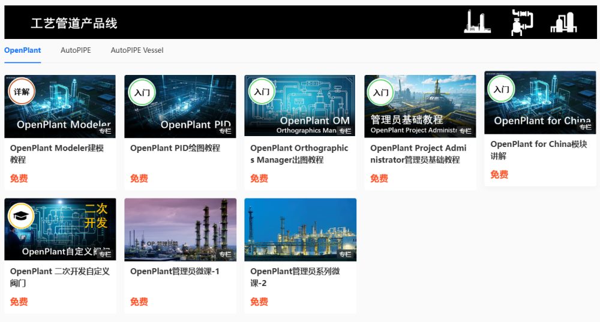Open the OpenPlant 二次开发自定义阀门 title link
The image size is (600, 322).
(59, 277)
